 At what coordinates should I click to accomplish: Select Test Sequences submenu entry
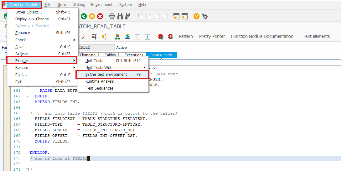point(113,88)
